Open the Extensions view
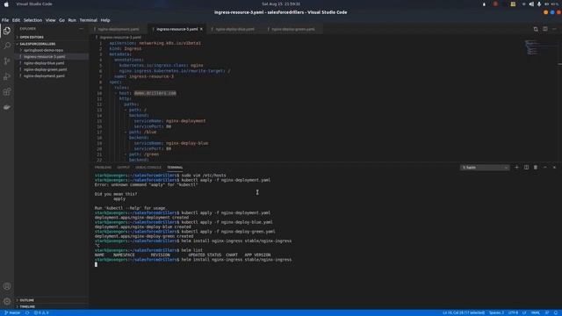Image resolution: width=562 pixels, height=316 pixels. tap(7, 91)
